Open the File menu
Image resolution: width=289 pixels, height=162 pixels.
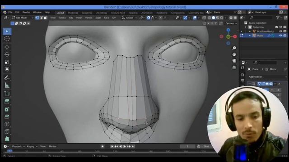10,12
